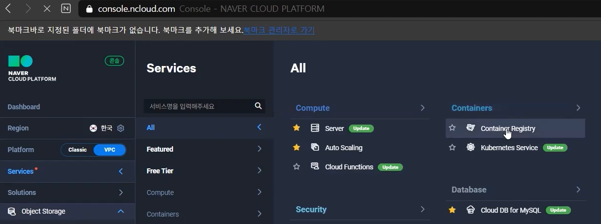This screenshot has height=224, width=601.
Task: Click the Container Registry service icon
Action: [470, 128]
